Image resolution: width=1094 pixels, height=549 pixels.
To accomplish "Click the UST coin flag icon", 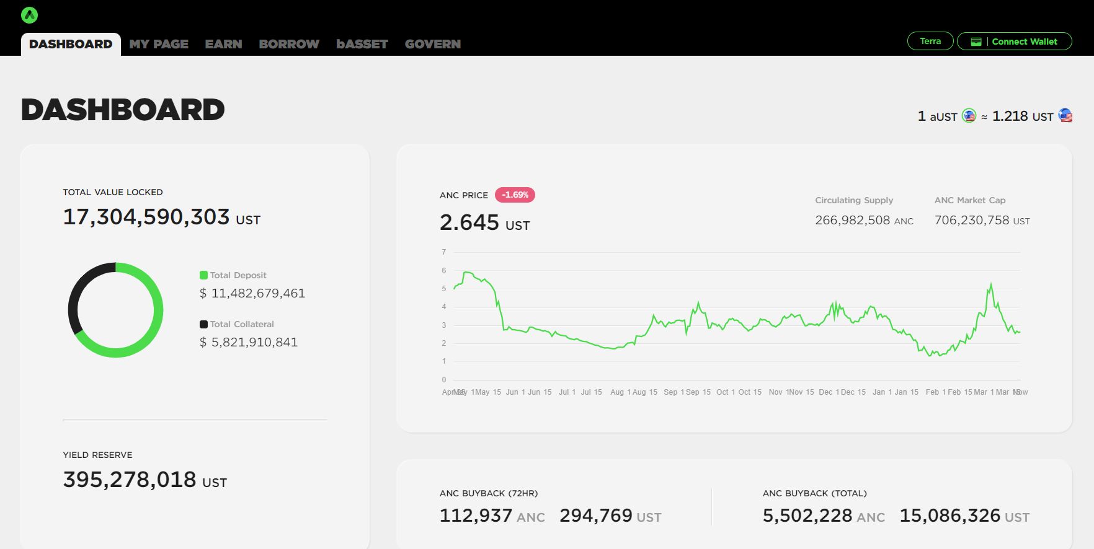I will tap(1065, 116).
